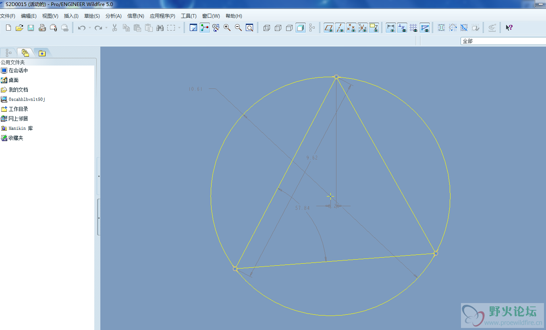The image size is (546, 330).
Task: Send mail with object as attachment
Action: click(53, 28)
